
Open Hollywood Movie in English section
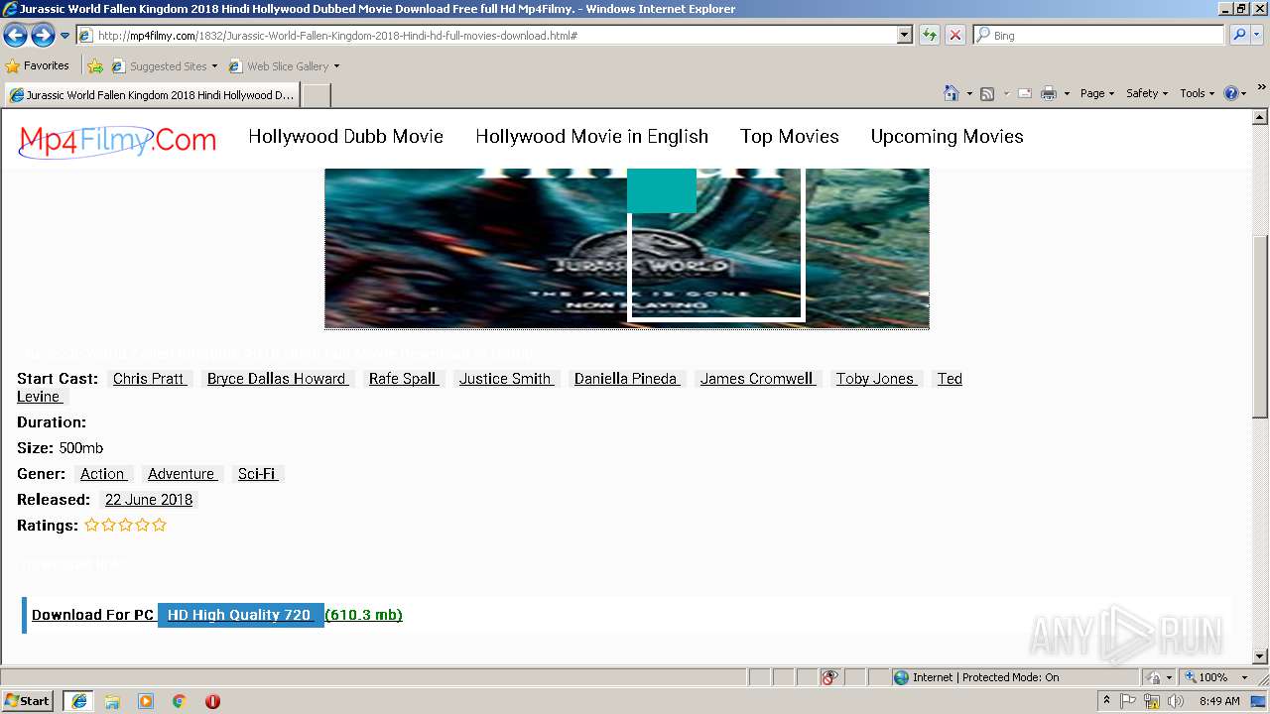(591, 137)
